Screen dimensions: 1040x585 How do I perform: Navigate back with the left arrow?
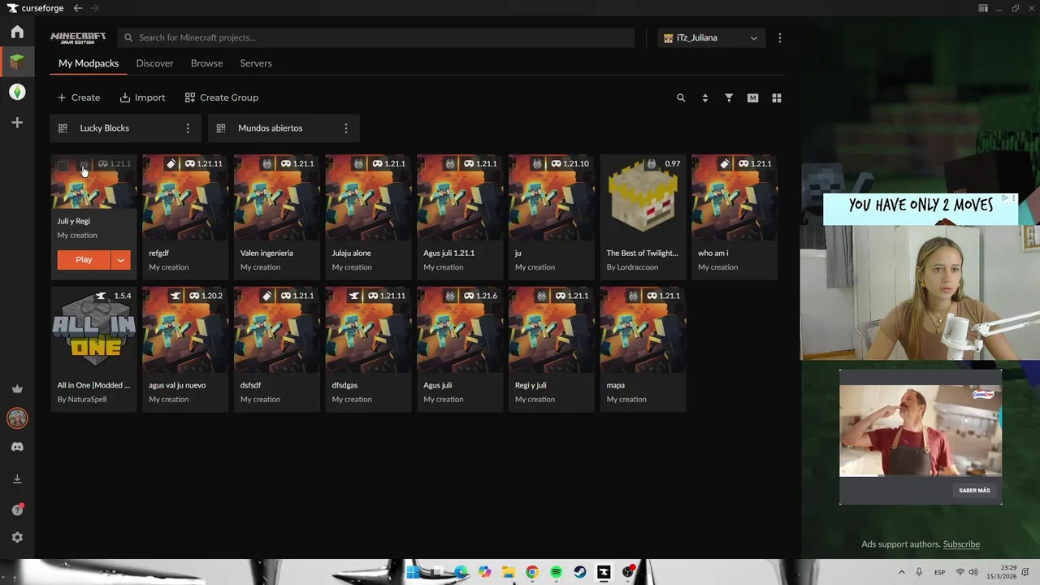(x=78, y=8)
